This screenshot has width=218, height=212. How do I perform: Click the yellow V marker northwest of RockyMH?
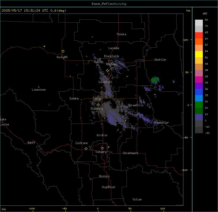pos(44,46)
